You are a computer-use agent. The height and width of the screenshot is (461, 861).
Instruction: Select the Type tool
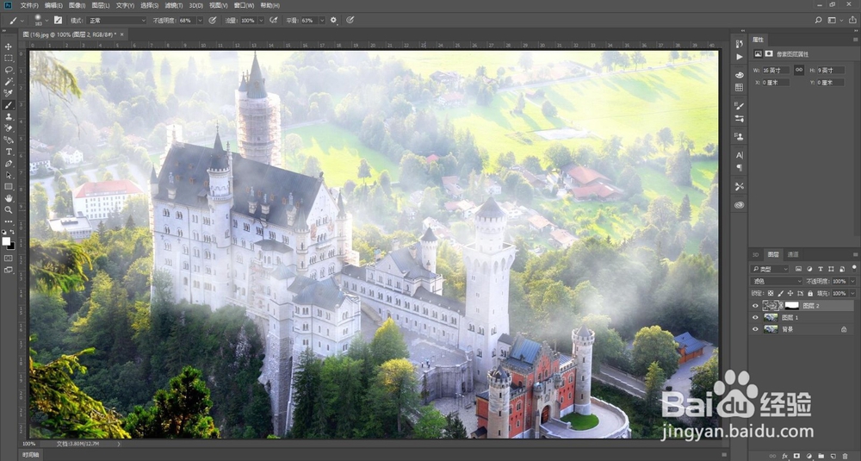click(9, 152)
